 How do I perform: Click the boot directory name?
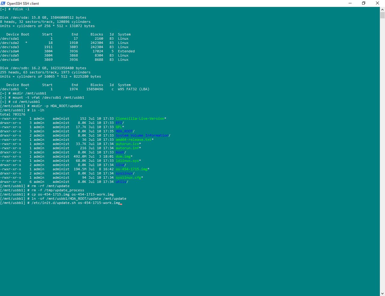click(x=120, y=152)
